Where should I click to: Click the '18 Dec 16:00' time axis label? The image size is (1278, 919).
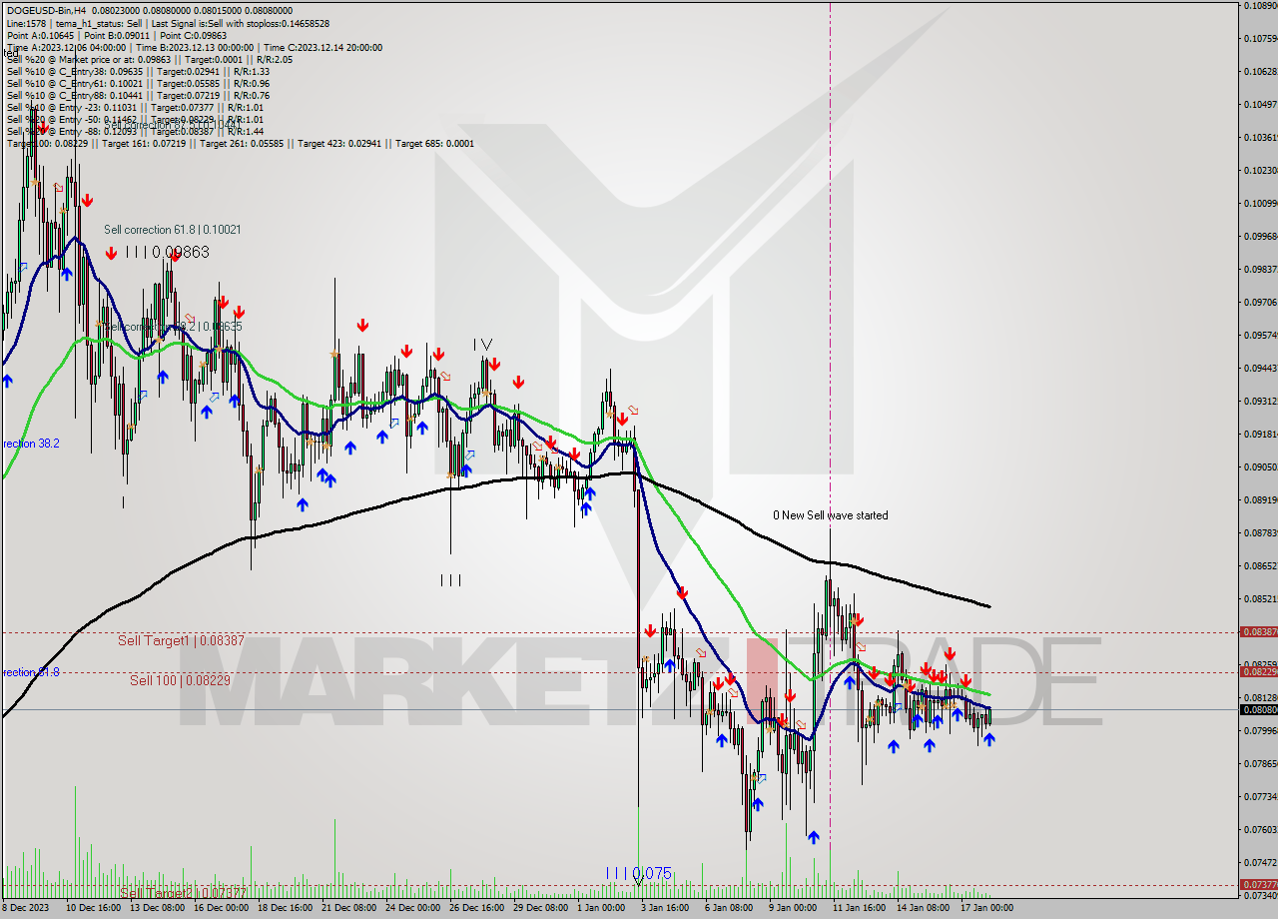point(285,908)
